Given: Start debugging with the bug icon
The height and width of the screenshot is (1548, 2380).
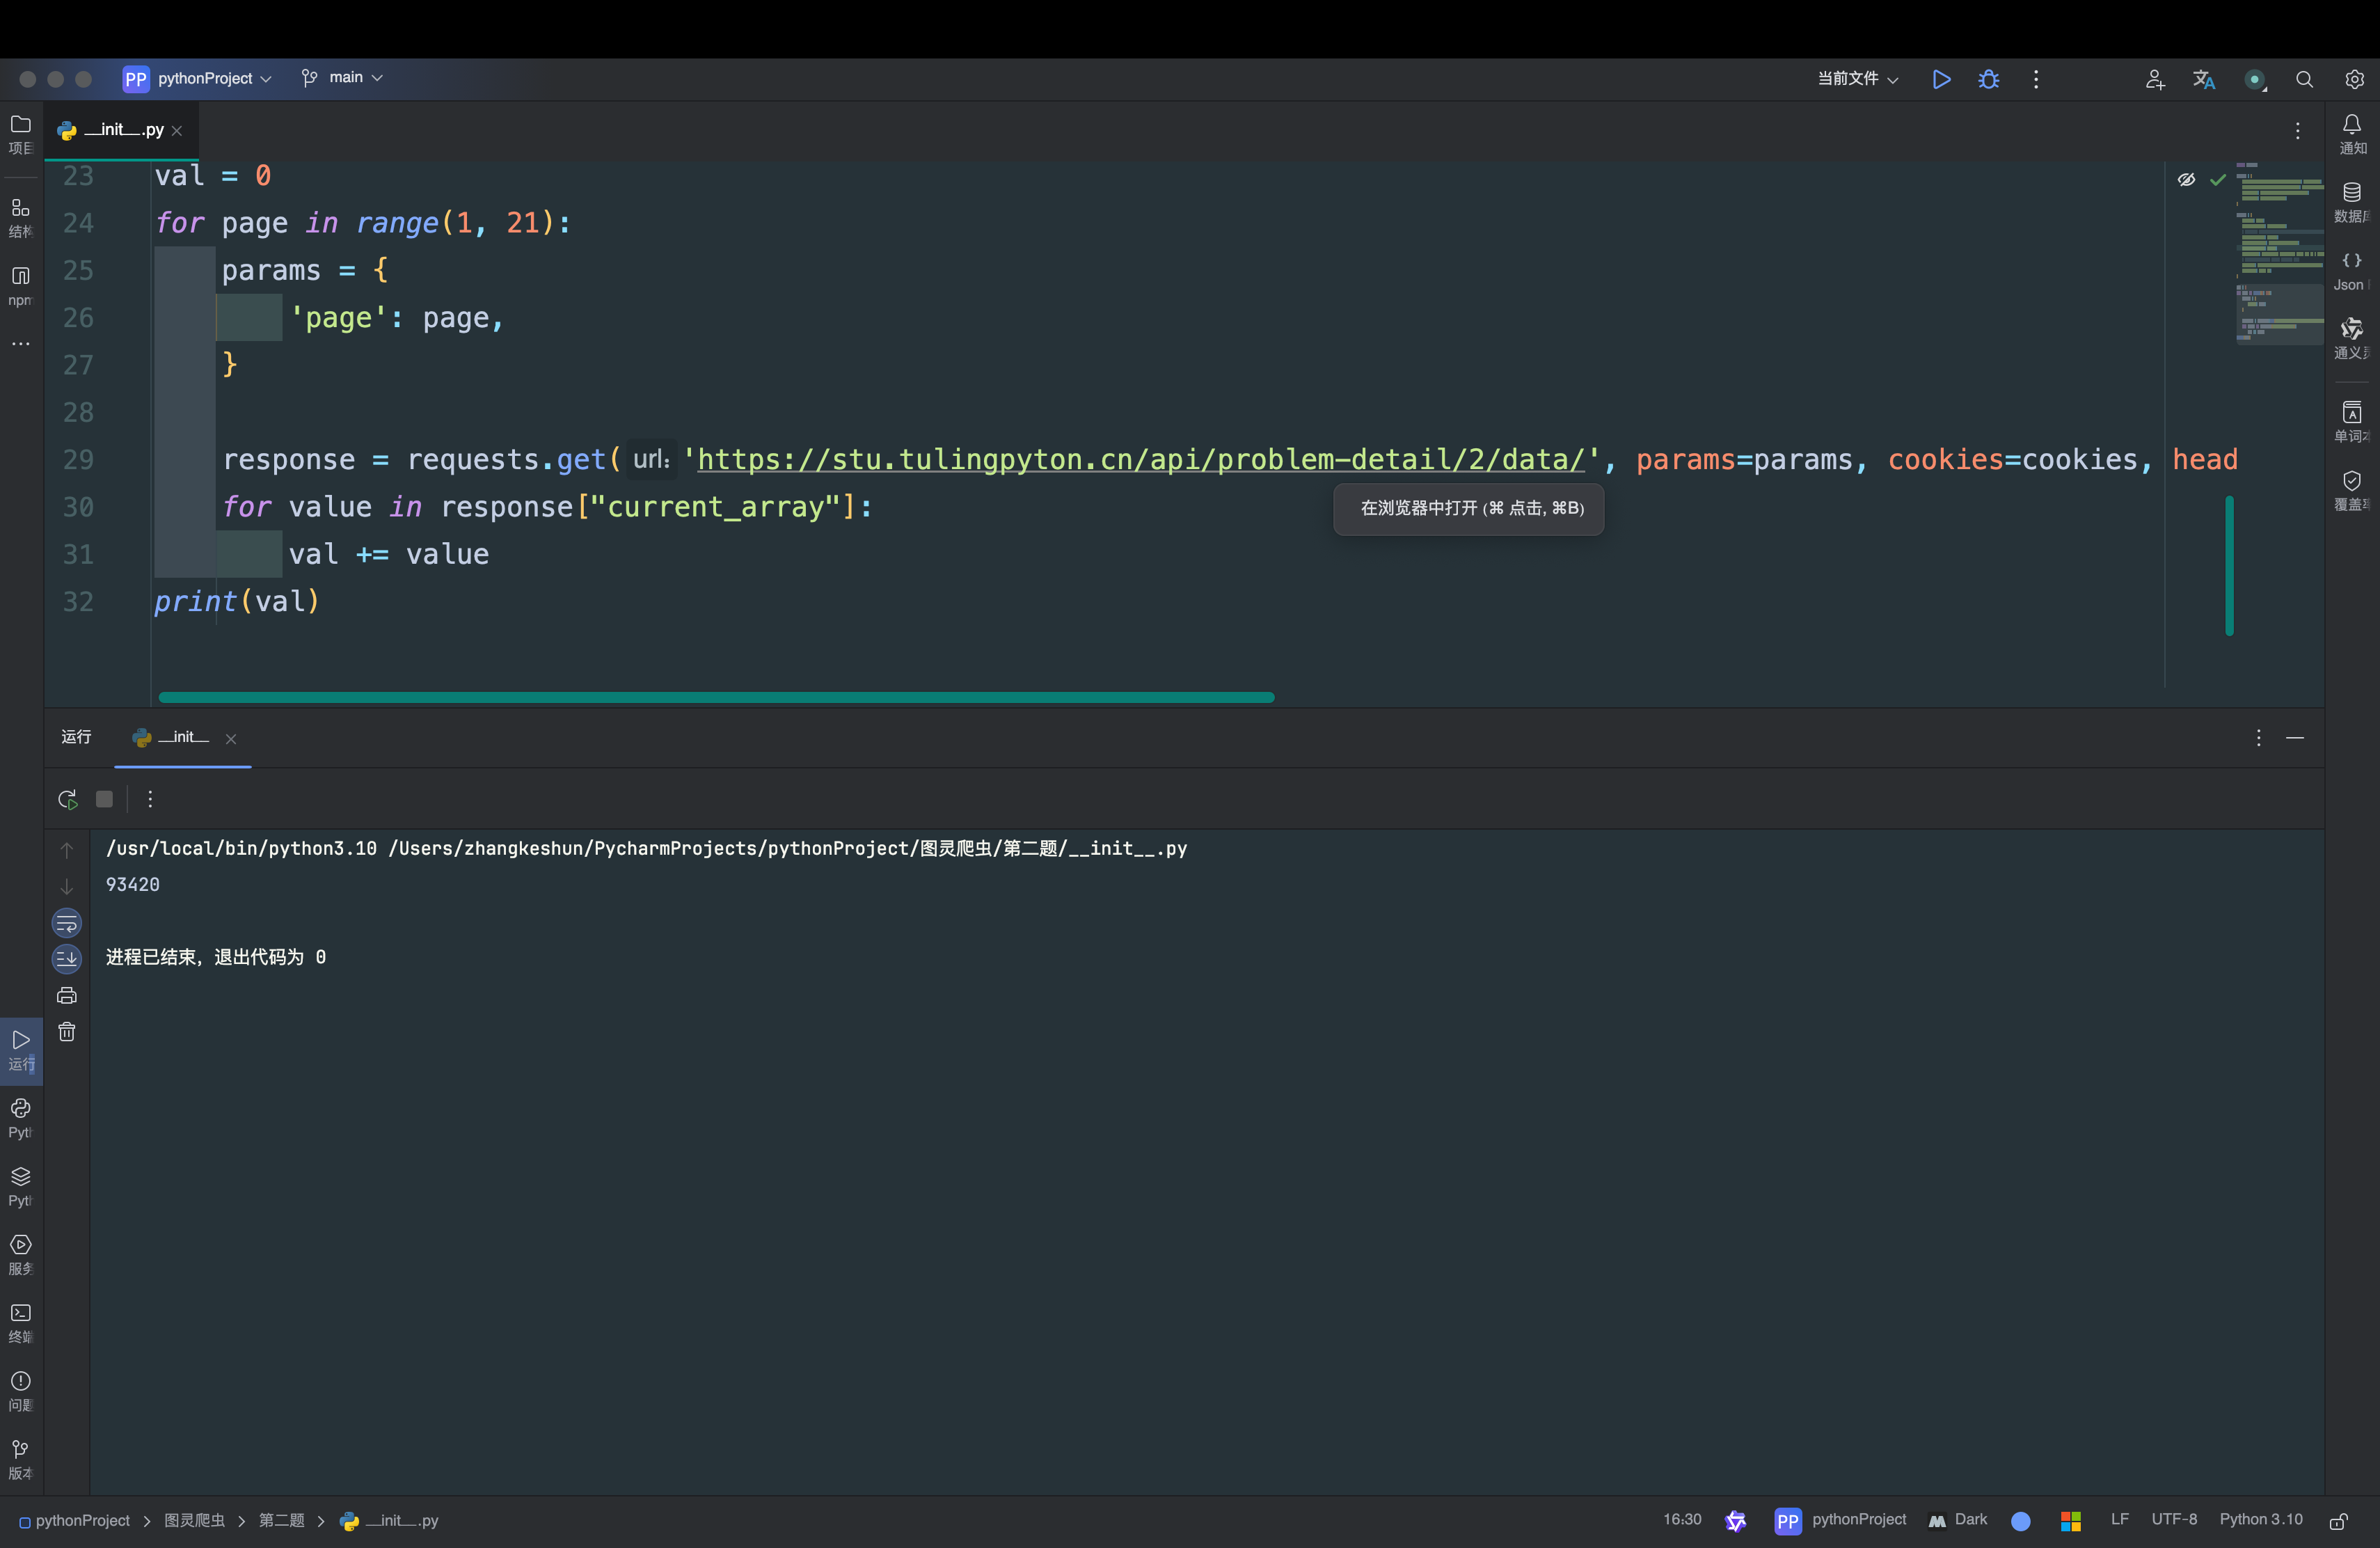Looking at the screenshot, I should (x=1988, y=79).
